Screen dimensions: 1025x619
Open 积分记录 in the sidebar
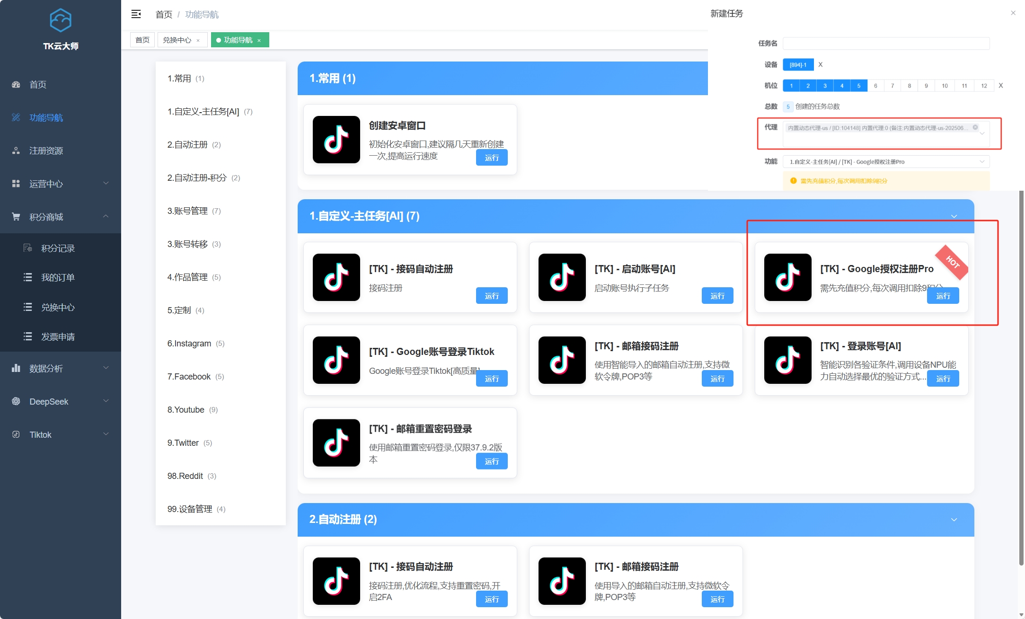pyautogui.click(x=58, y=248)
